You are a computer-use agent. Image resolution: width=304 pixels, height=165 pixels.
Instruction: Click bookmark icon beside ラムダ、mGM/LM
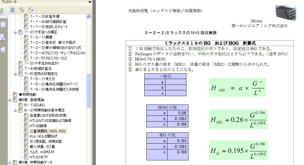pyautogui.click(x=26, y=152)
